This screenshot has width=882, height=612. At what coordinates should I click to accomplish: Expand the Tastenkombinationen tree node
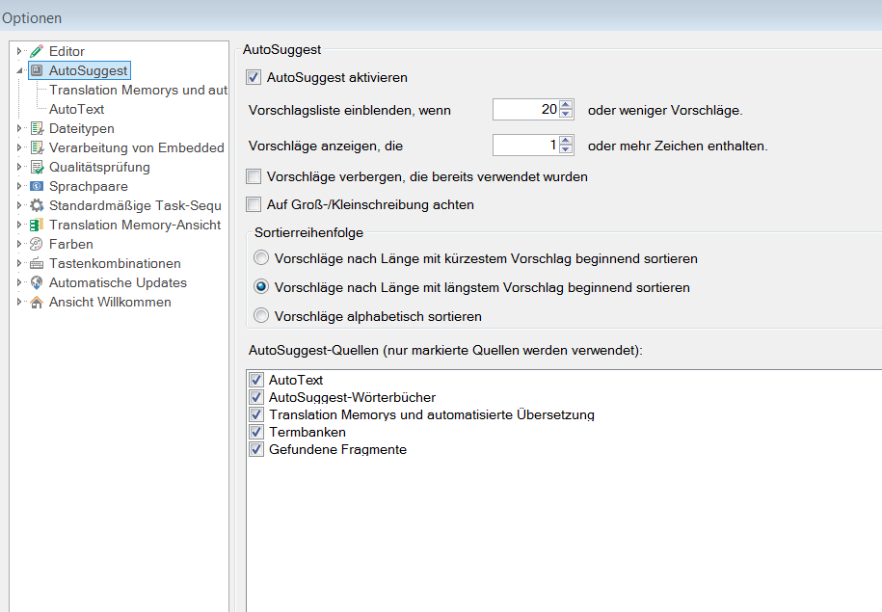point(19,263)
